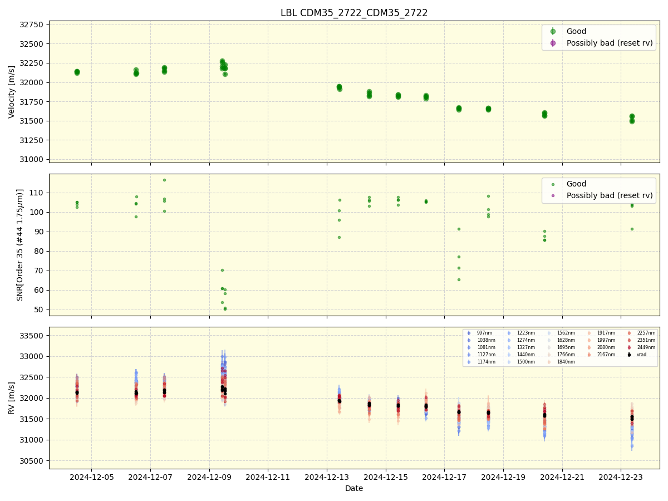This screenshot has height=501, width=668.
Task: Click the 2449nm legend label
Action: click(x=646, y=347)
